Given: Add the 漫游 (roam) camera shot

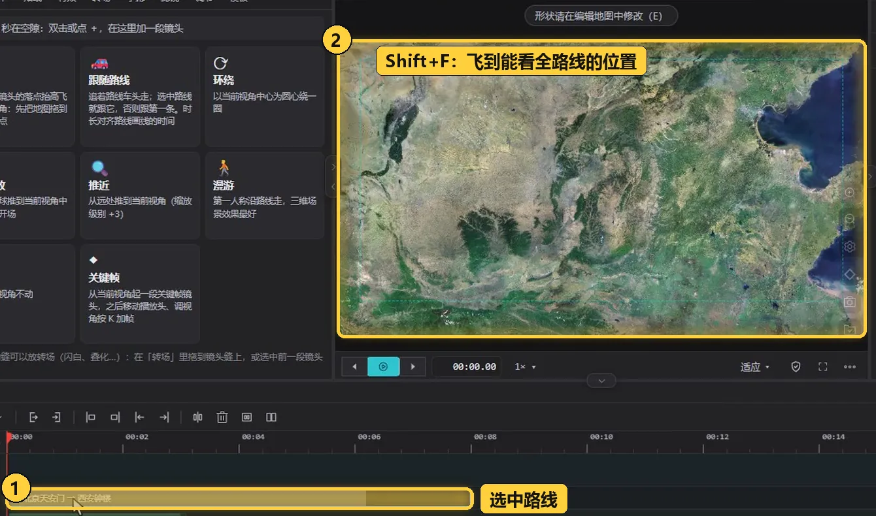Looking at the screenshot, I should click(x=265, y=195).
